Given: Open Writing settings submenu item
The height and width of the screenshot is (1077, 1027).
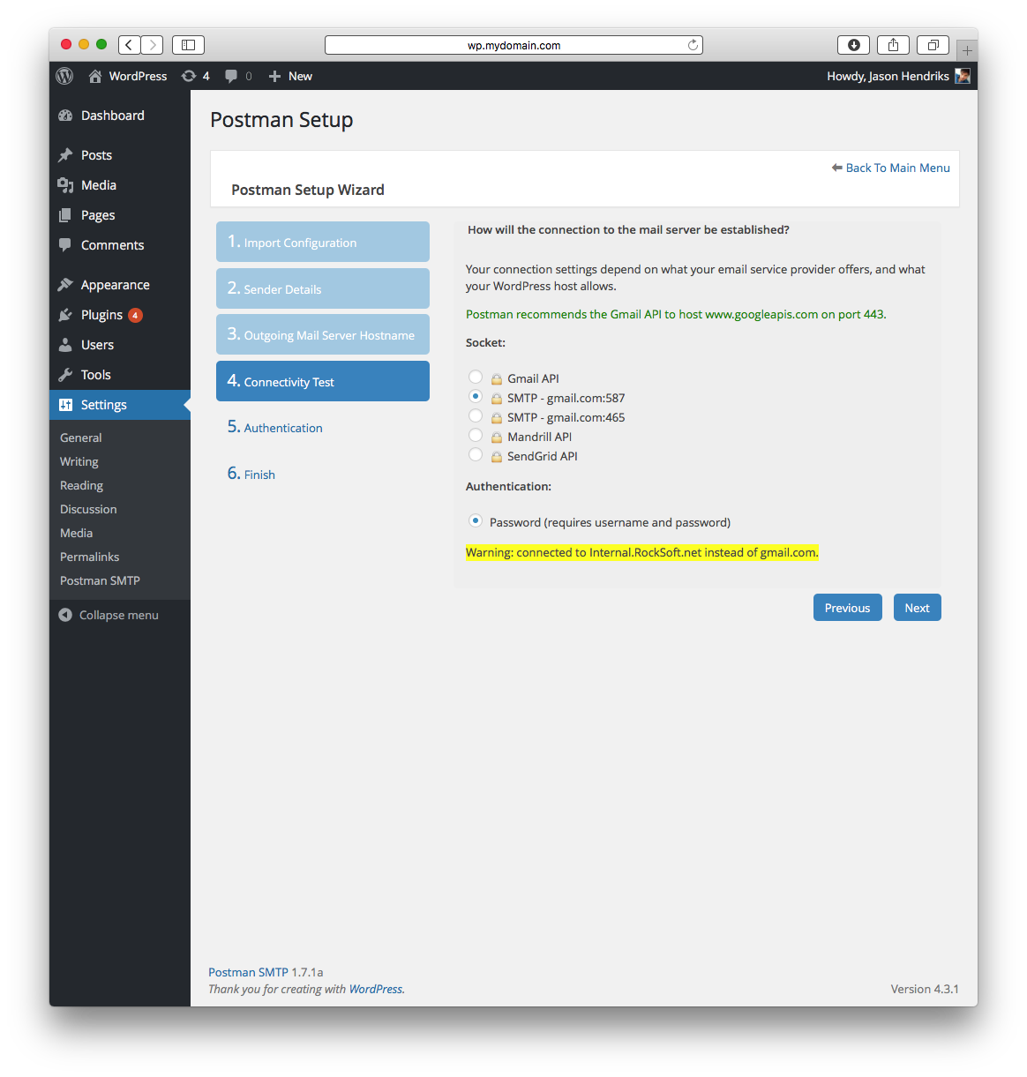Looking at the screenshot, I should [x=79, y=461].
